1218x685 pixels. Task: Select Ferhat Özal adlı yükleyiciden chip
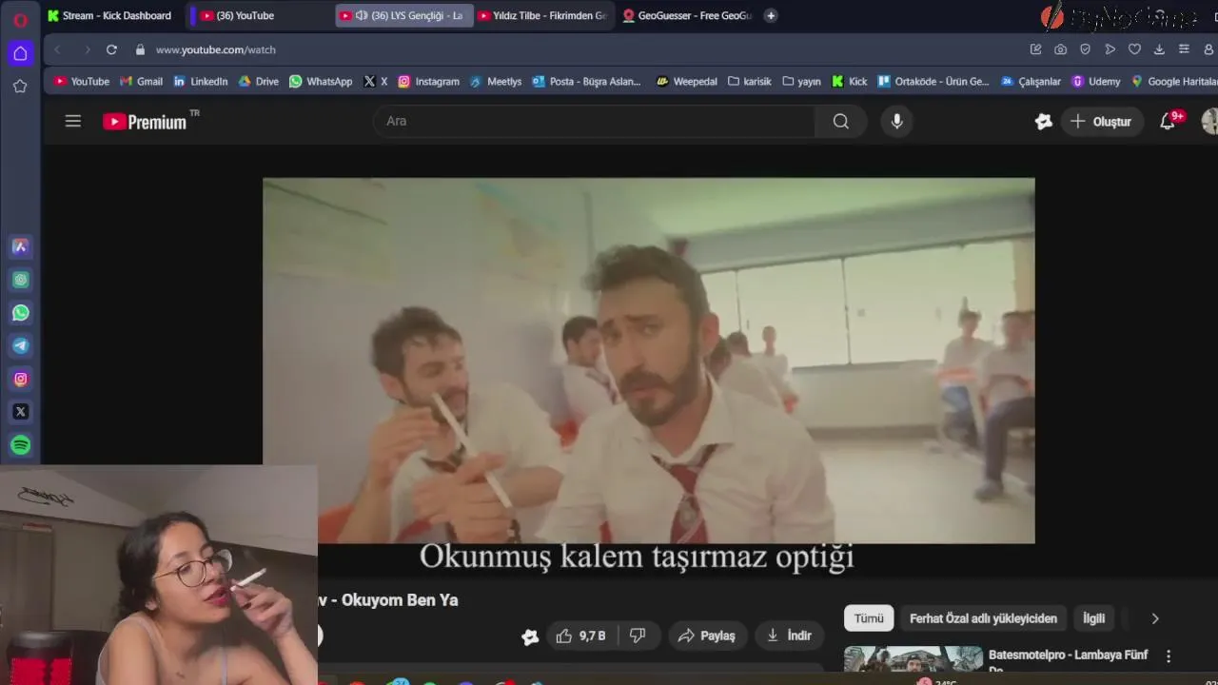[983, 618]
